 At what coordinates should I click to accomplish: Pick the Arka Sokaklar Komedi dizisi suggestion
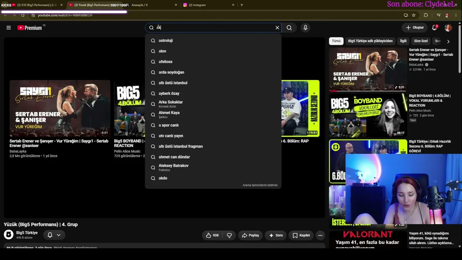[x=213, y=104]
